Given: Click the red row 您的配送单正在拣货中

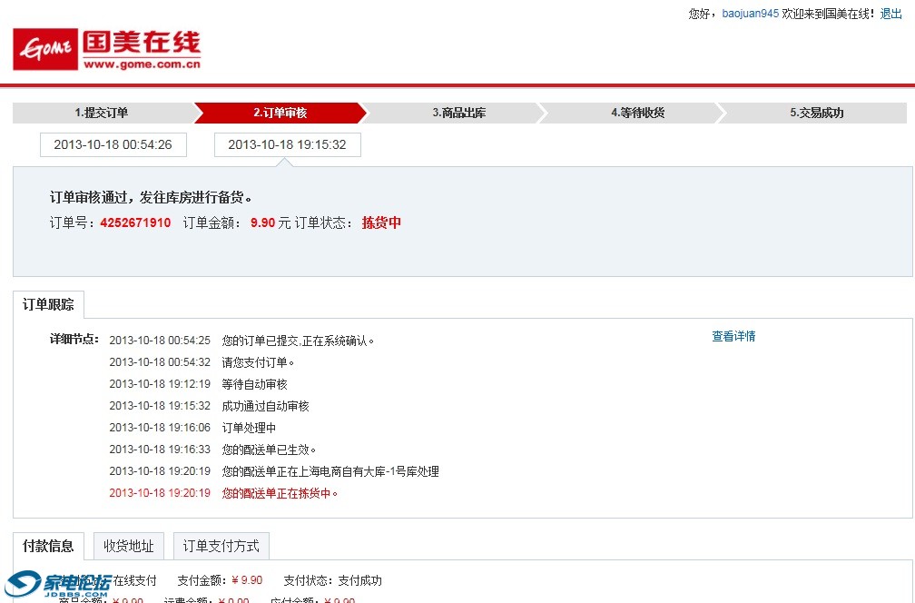Looking at the screenshot, I should (223, 493).
